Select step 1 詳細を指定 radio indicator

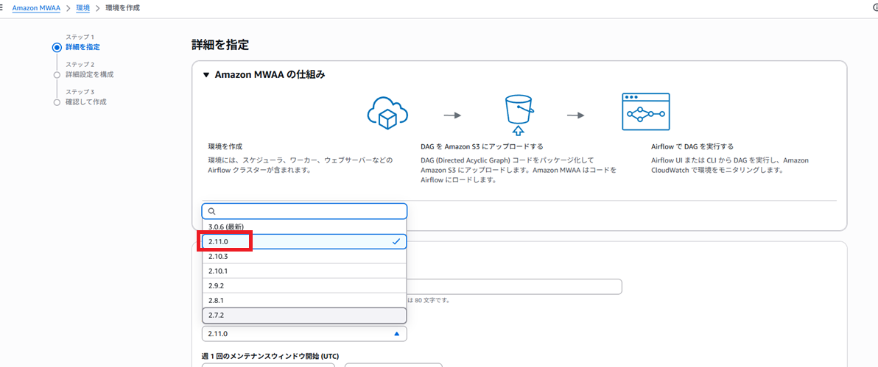coord(57,48)
